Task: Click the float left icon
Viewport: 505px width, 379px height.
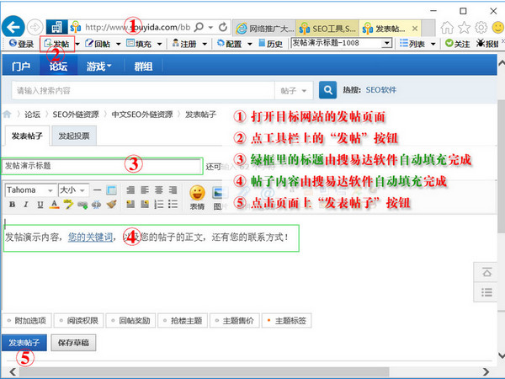Action: [x=130, y=205]
